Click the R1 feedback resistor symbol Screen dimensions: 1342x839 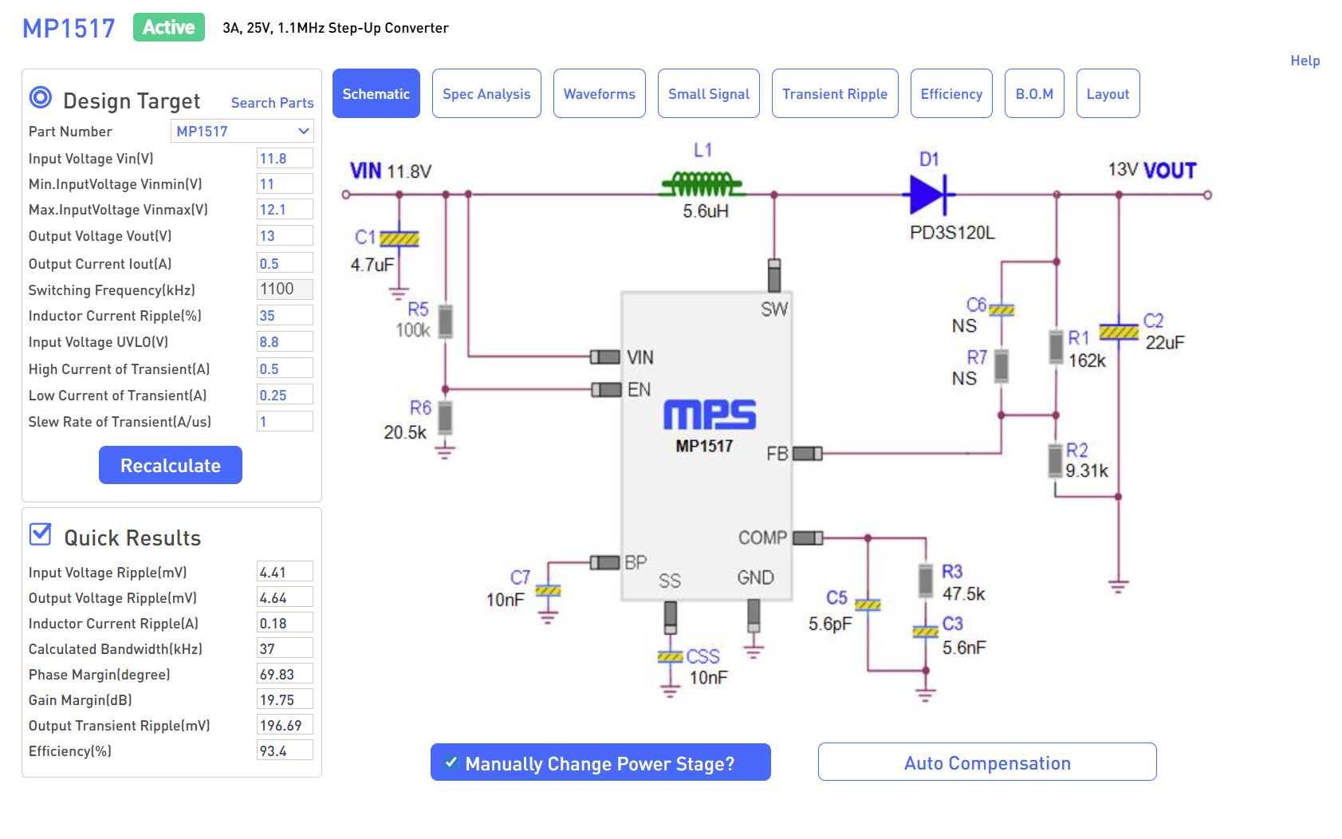coord(1056,347)
